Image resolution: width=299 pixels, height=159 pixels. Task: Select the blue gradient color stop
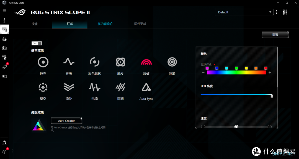coord(217,68)
